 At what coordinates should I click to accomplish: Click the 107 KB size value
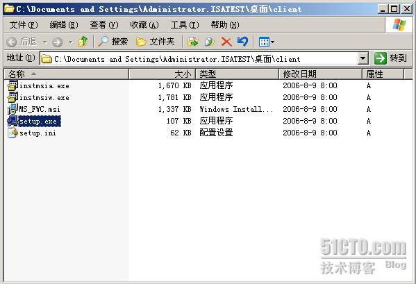pos(178,121)
